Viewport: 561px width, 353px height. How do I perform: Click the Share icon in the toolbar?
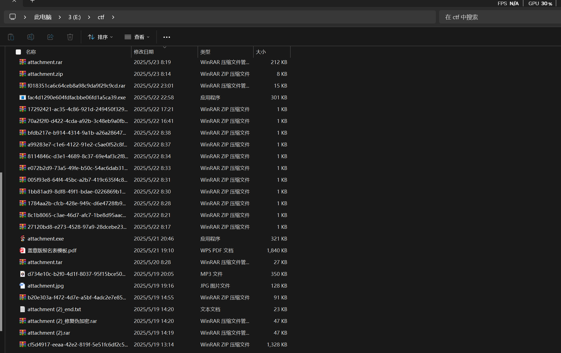(50, 37)
